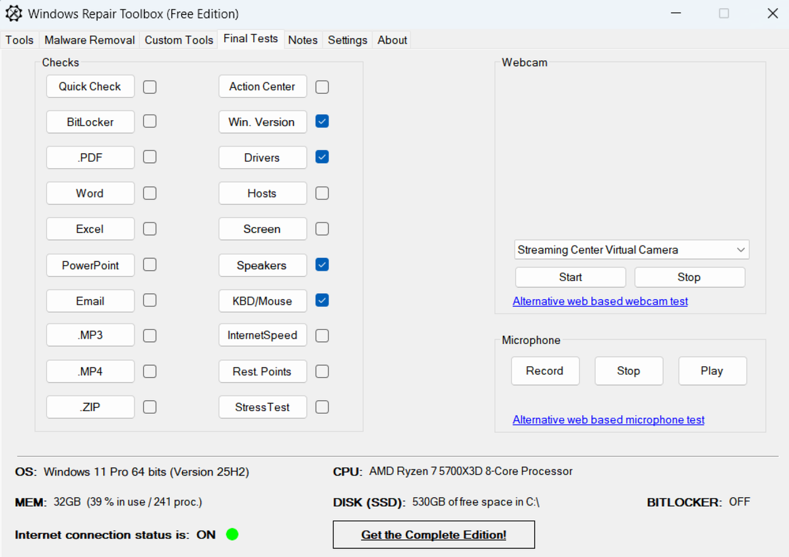Stop the microphone recording
This screenshot has width=789, height=557.
pos(629,371)
